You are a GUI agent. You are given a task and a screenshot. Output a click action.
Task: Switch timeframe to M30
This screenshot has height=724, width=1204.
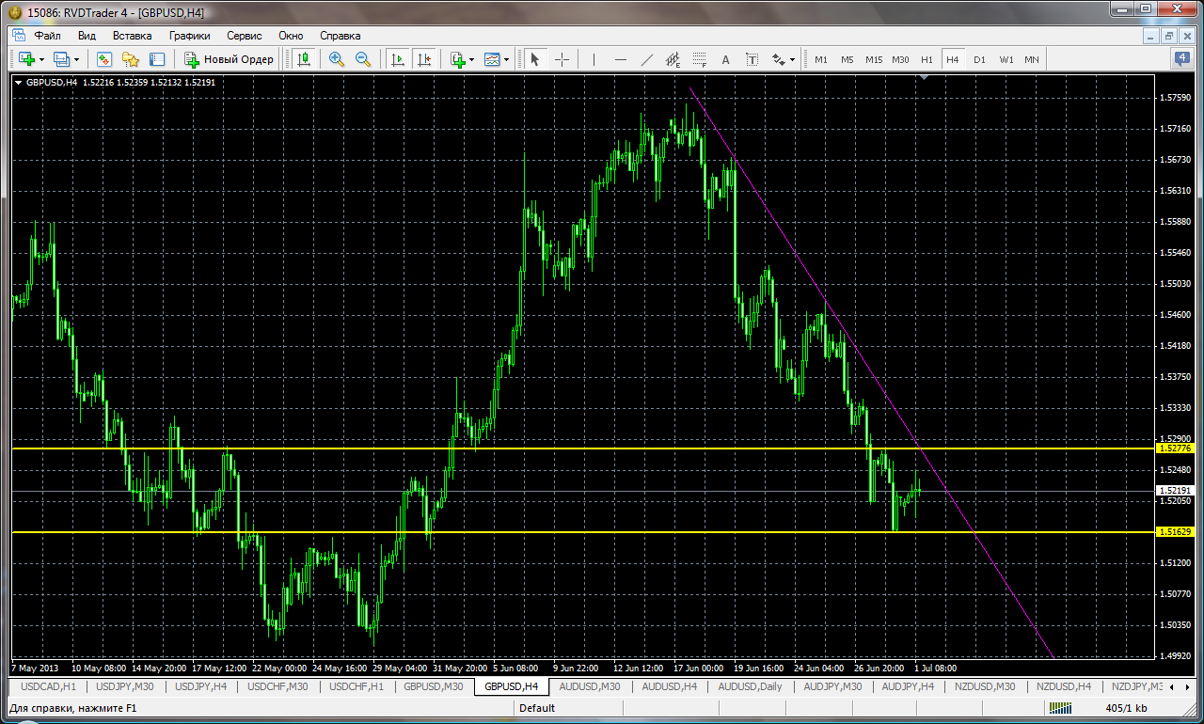[900, 59]
